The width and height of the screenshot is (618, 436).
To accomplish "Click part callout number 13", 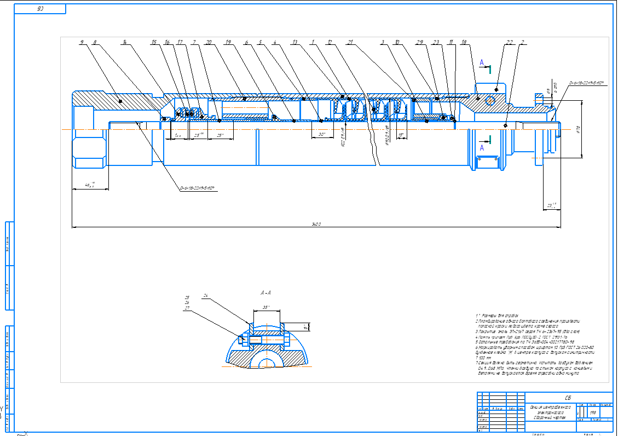I will pyautogui.click(x=294, y=42).
